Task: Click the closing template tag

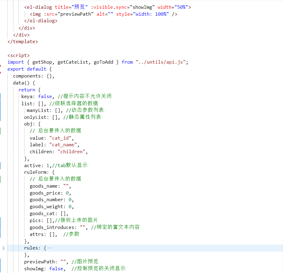Action: point(23,42)
